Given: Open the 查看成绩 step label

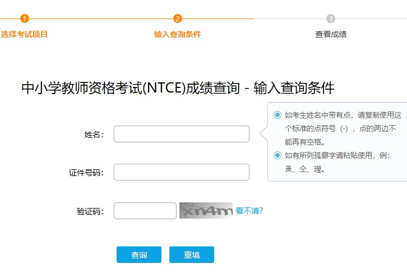Looking at the screenshot, I should (x=331, y=34).
